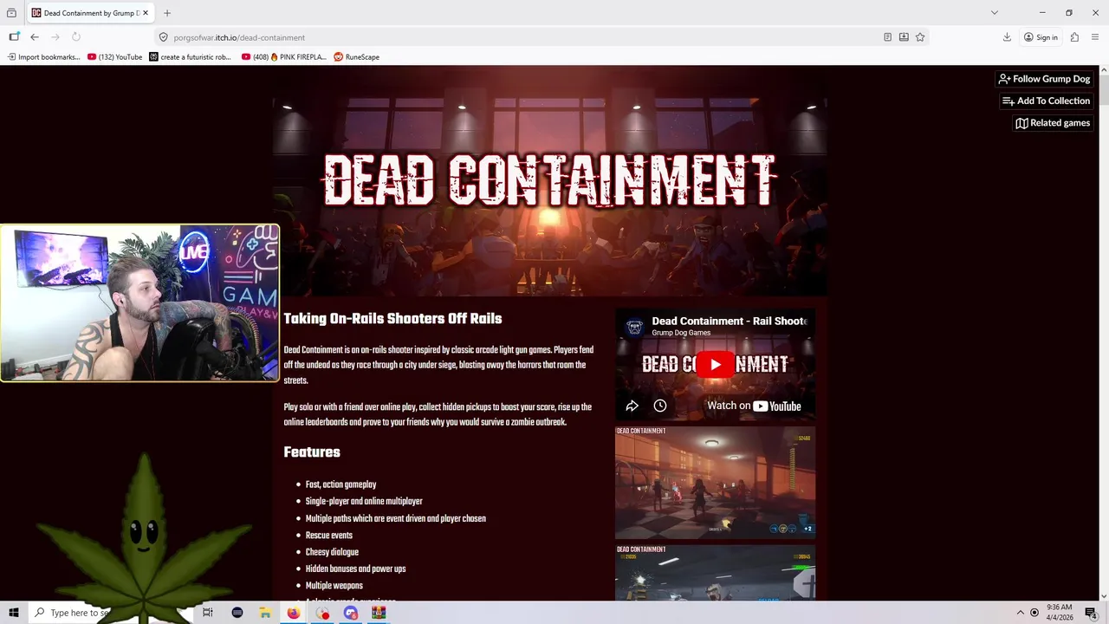The image size is (1109, 624).
Task: Open the recording app taskbar icon
Action: point(322,613)
